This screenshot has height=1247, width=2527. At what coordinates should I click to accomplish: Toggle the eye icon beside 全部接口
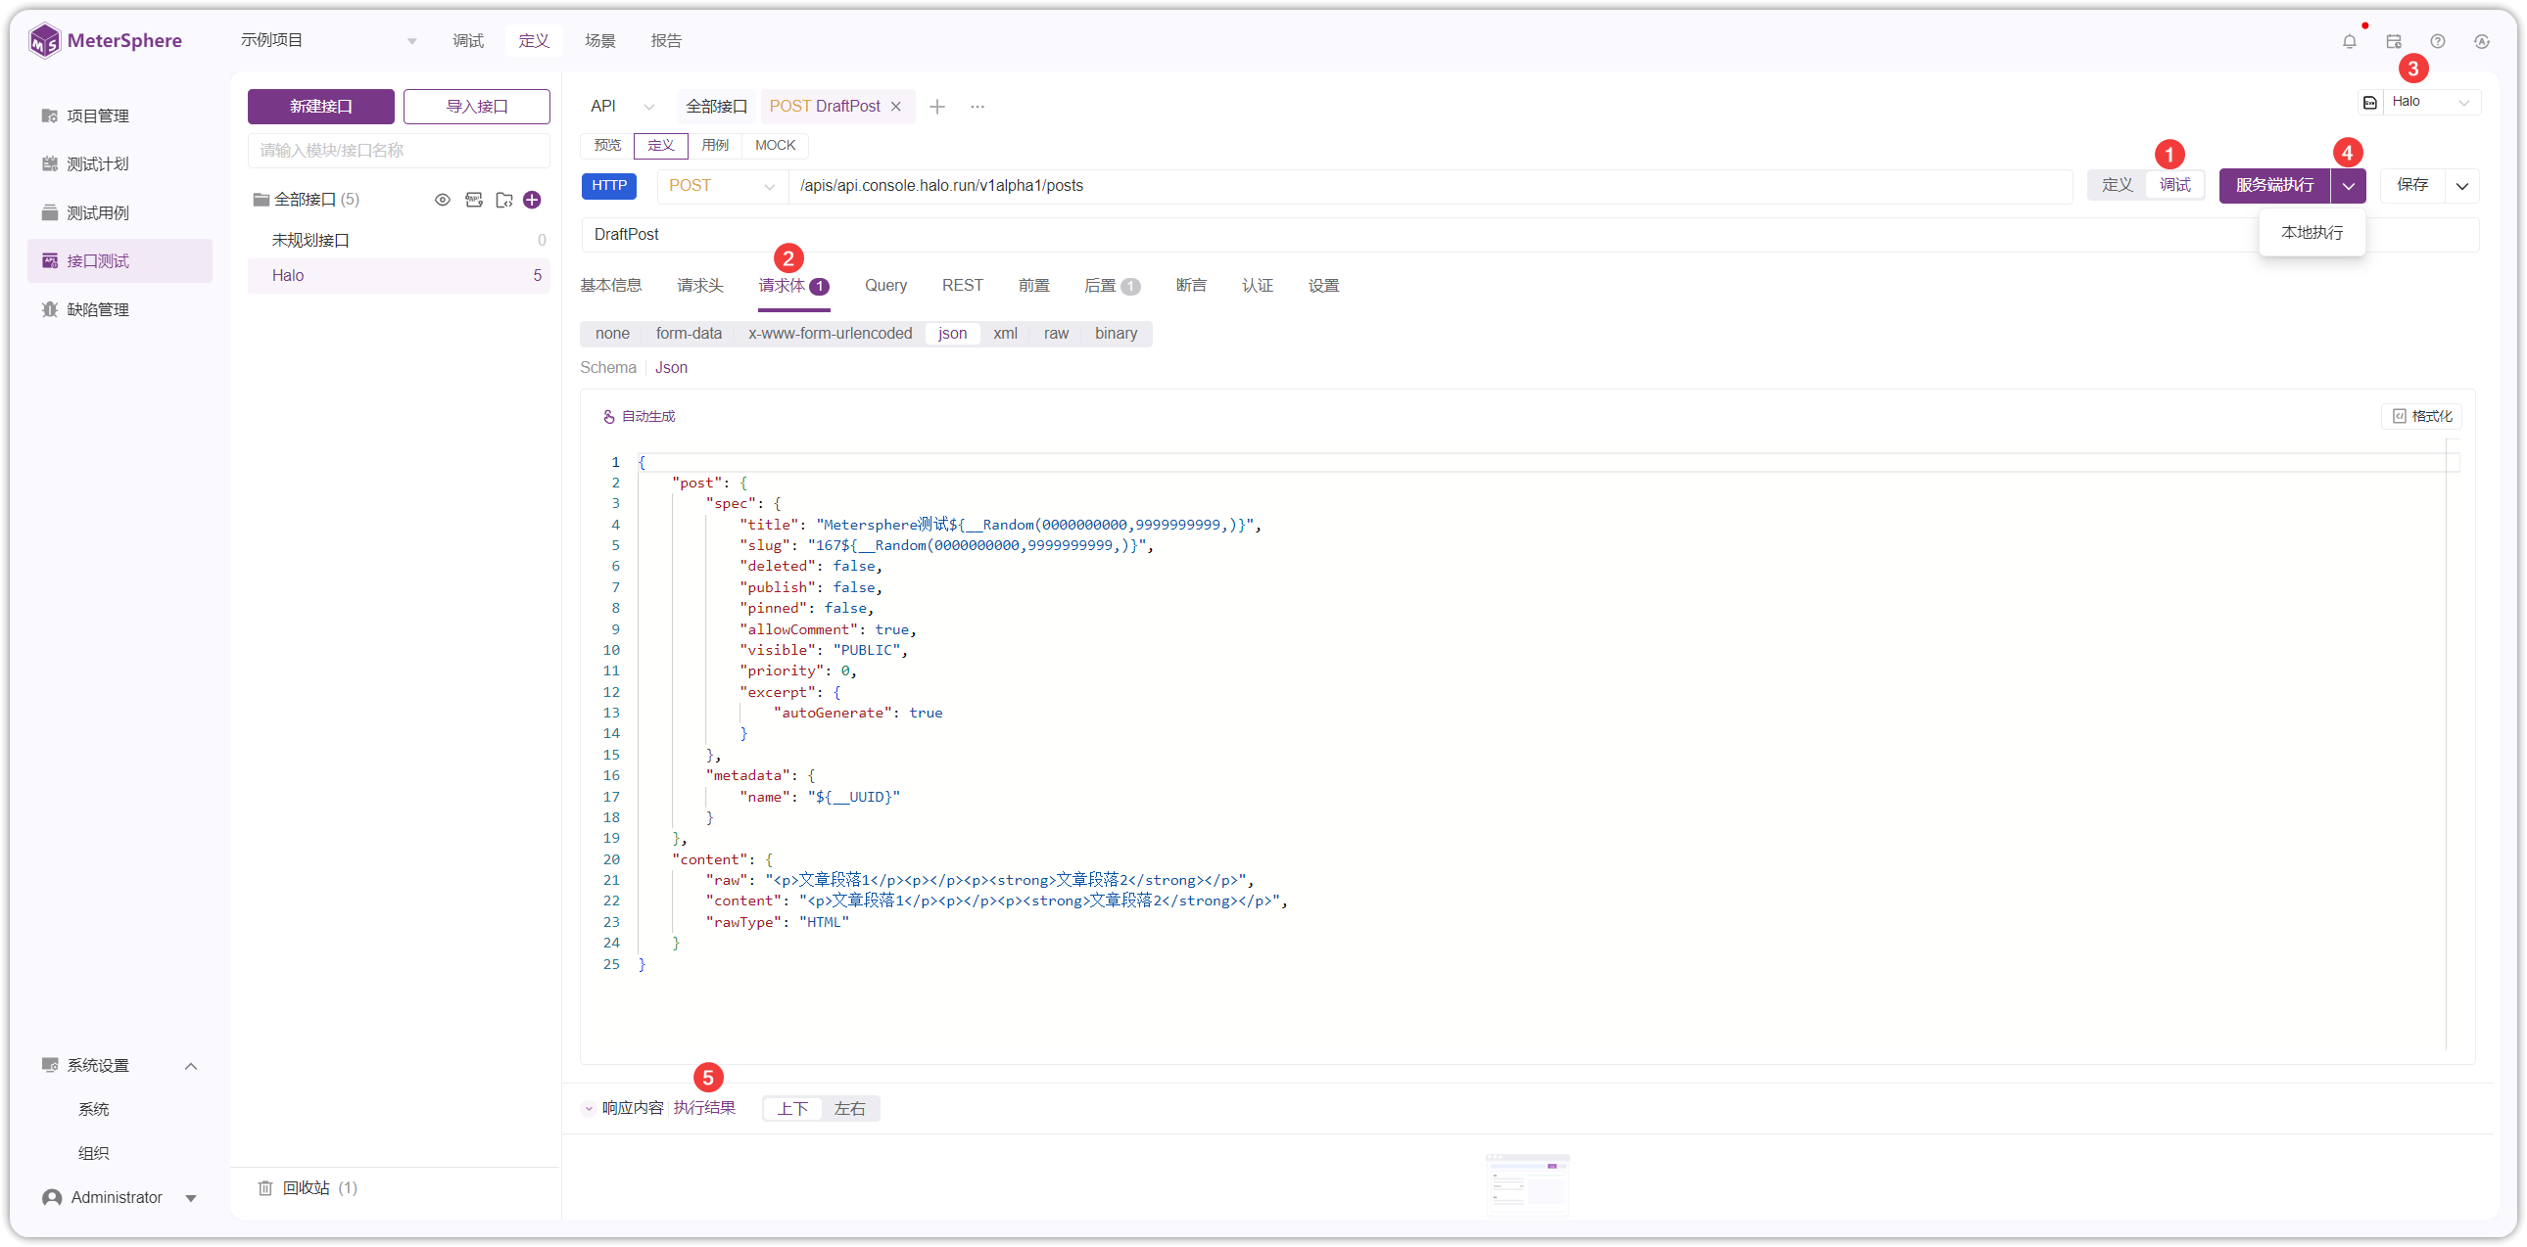tap(443, 200)
